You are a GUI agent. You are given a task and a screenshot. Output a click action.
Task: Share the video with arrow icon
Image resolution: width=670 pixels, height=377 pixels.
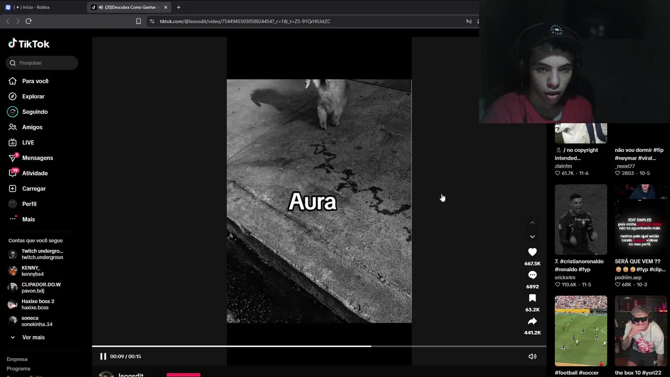pos(532,321)
